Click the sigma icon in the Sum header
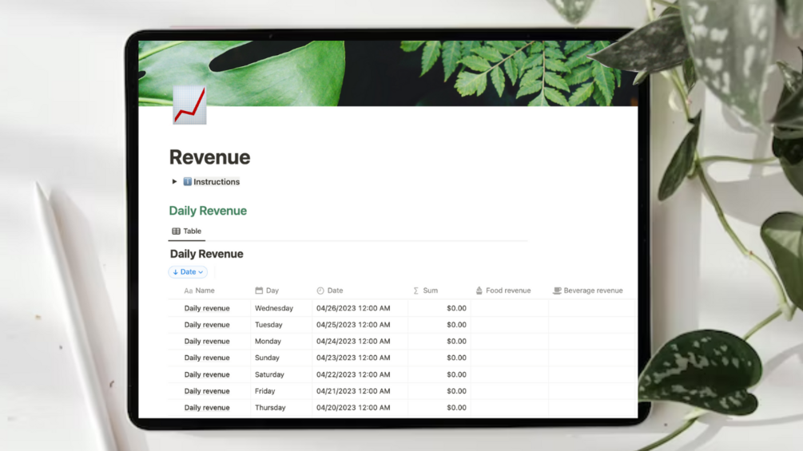 [415, 291]
